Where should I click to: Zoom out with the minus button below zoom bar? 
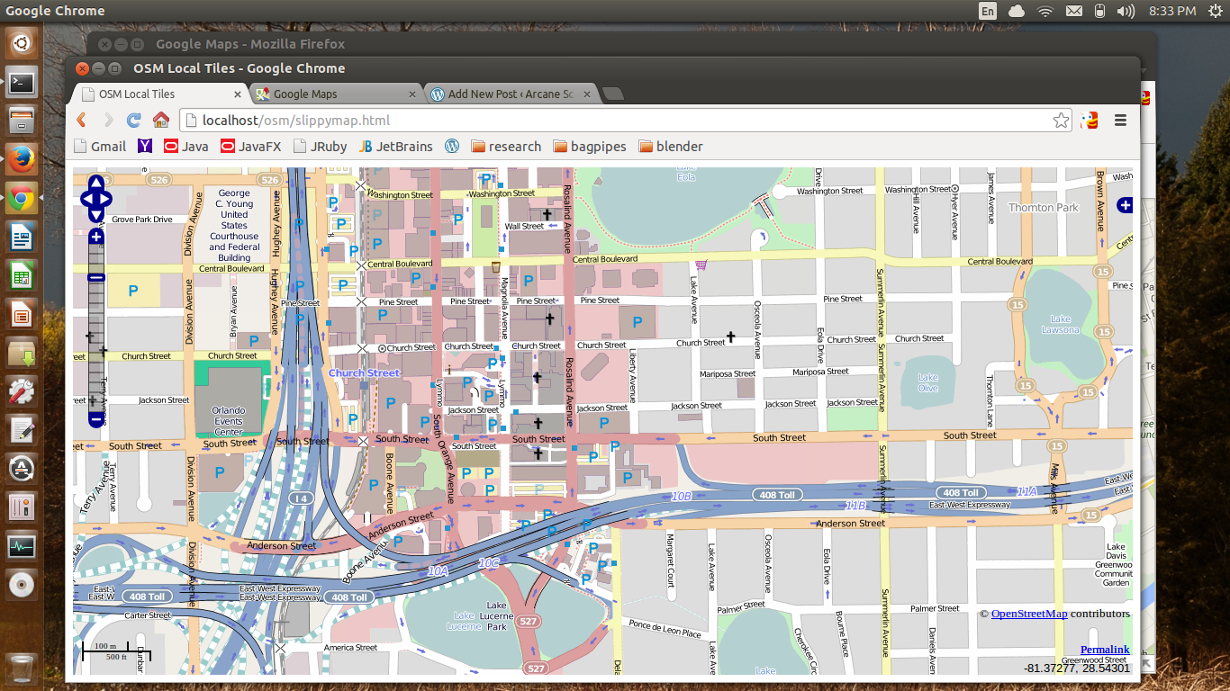pyautogui.click(x=96, y=419)
